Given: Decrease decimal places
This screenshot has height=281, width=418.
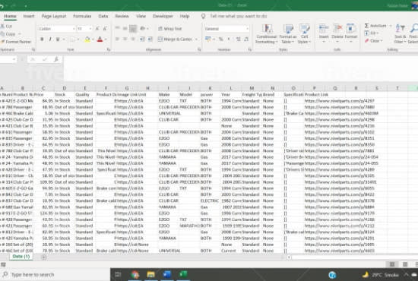Looking at the screenshot, I should pos(246,39).
